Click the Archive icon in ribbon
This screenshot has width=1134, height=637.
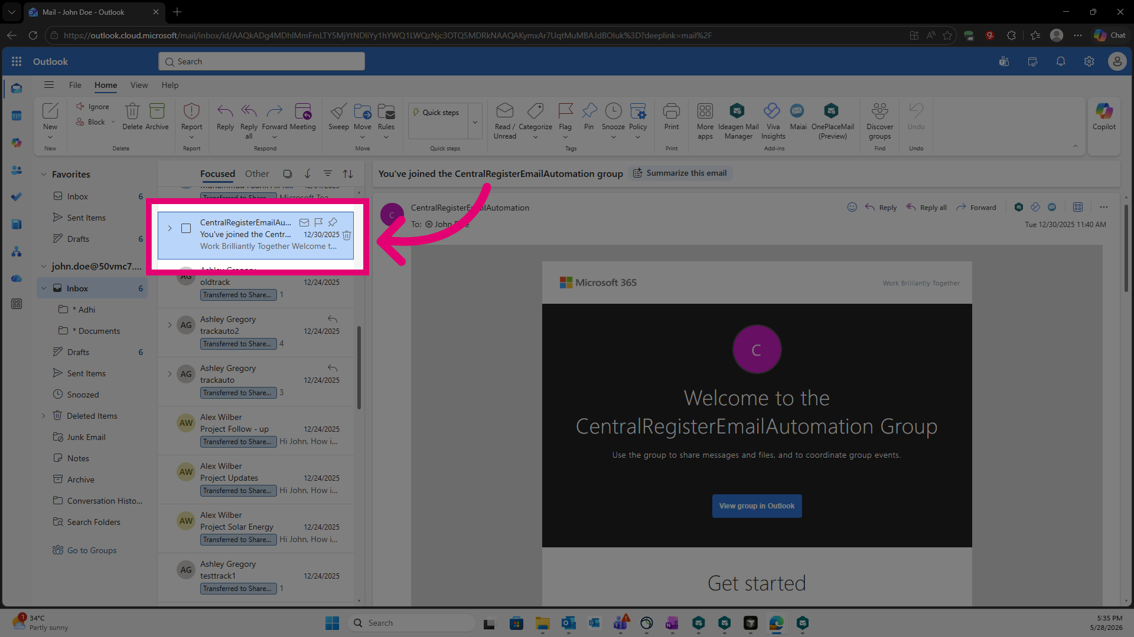point(157,111)
